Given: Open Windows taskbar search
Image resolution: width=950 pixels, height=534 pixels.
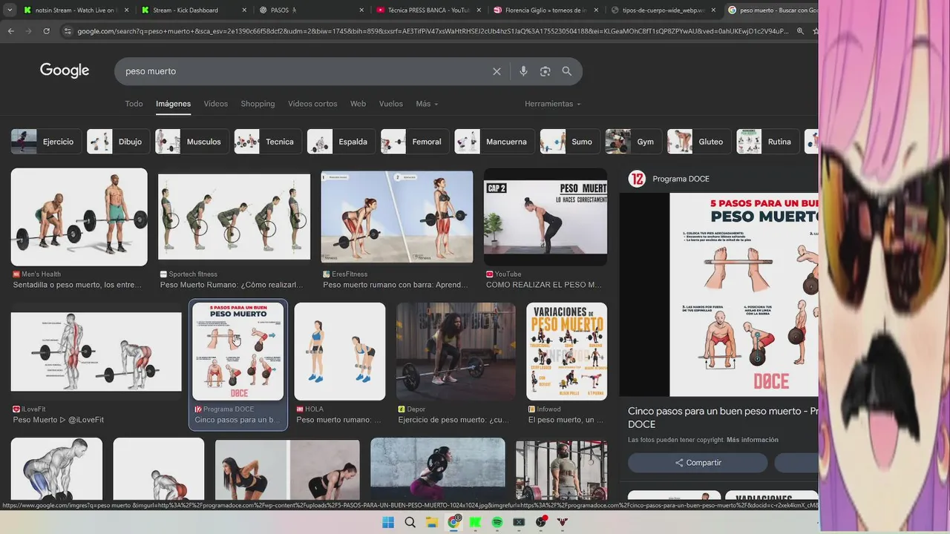Looking at the screenshot, I should coord(410,522).
